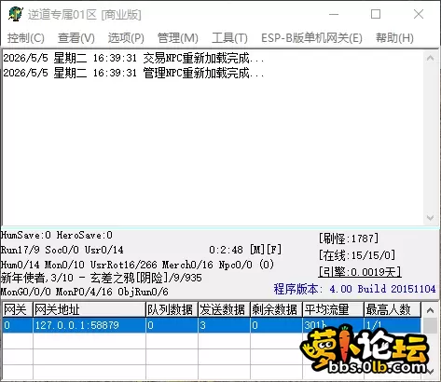Click the 发送数据 column header

224,309
